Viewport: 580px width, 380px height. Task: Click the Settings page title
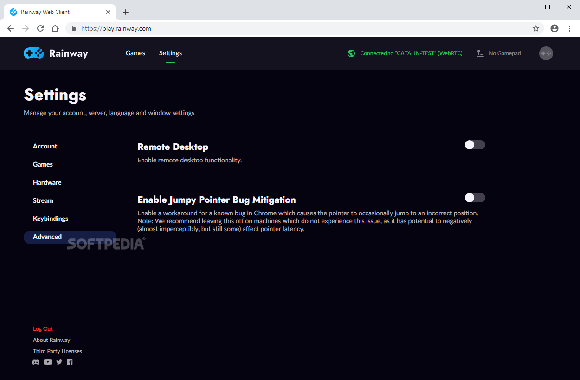coord(55,95)
